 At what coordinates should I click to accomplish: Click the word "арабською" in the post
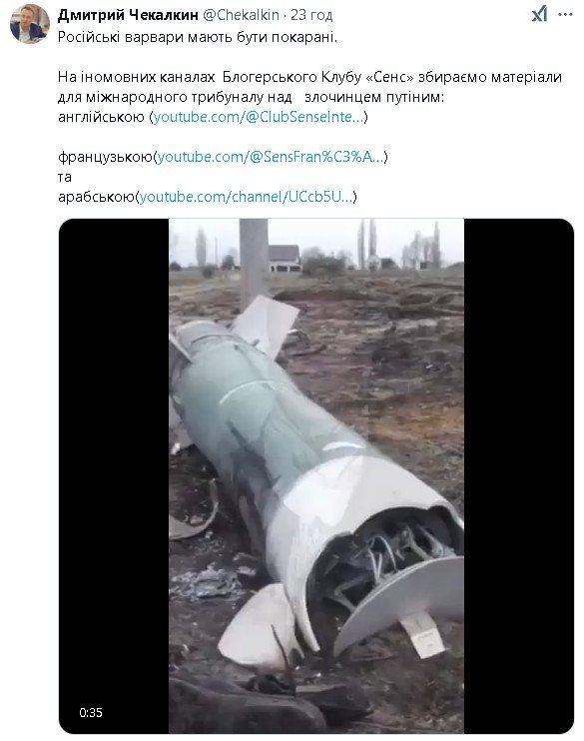tap(97, 196)
